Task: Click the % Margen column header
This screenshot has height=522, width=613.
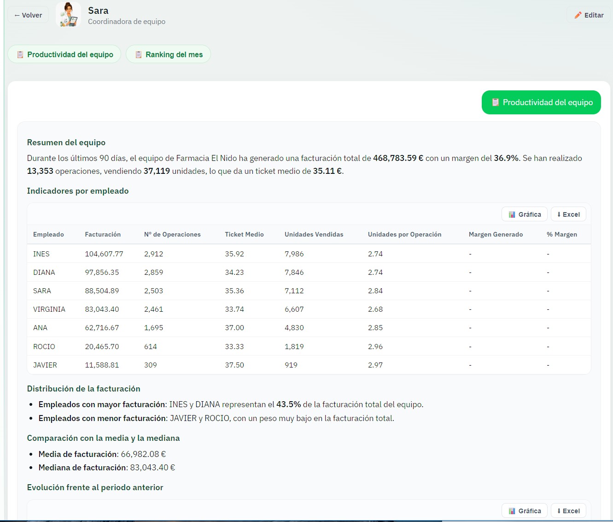Action: [x=562, y=234]
